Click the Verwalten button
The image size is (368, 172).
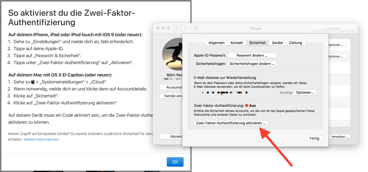(x=340, y=136)
